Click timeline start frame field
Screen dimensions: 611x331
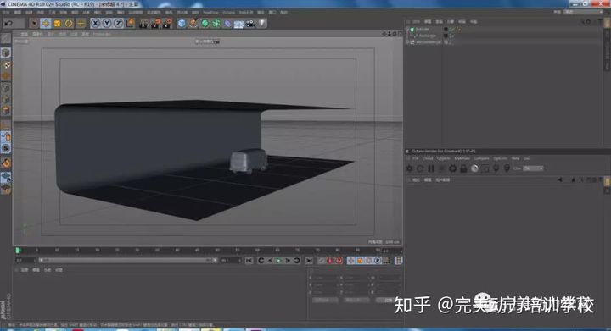pyautogui.click(x=25, y=260)
